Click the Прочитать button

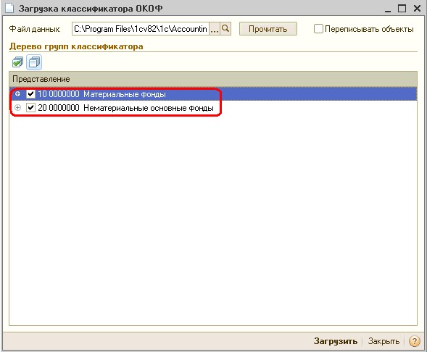(x=268, y=29)
